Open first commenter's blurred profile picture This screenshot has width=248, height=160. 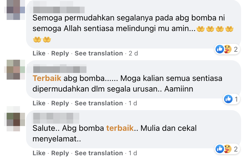click(x=14, y=10)
